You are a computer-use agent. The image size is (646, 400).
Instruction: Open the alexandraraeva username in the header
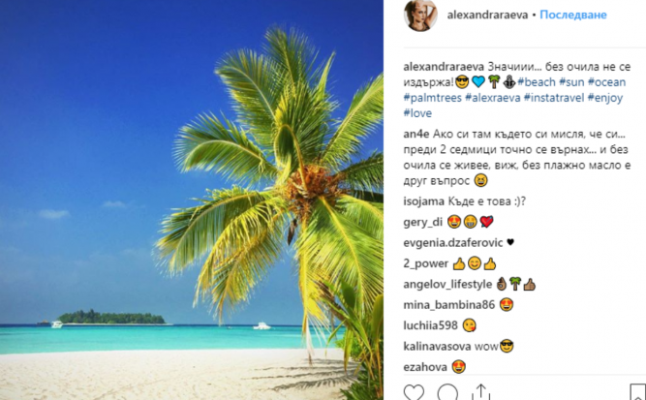coord(487,15)
